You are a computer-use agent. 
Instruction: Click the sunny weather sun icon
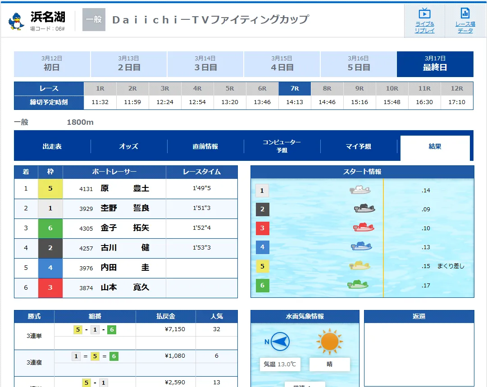point(329,342)
